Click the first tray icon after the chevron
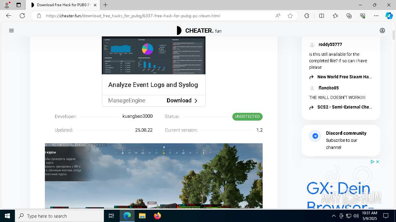The height and width of the screenshot is (222, 396). (x=341, y=216)
